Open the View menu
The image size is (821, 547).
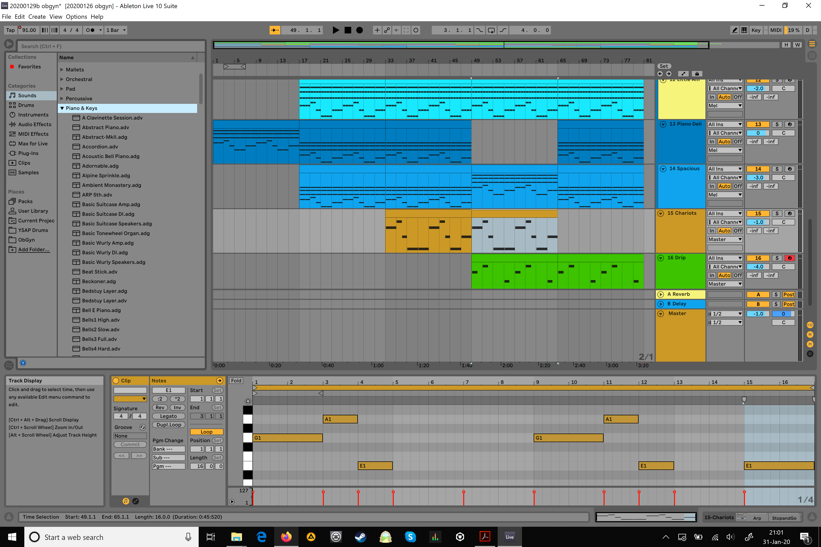[x=55, y=17]
